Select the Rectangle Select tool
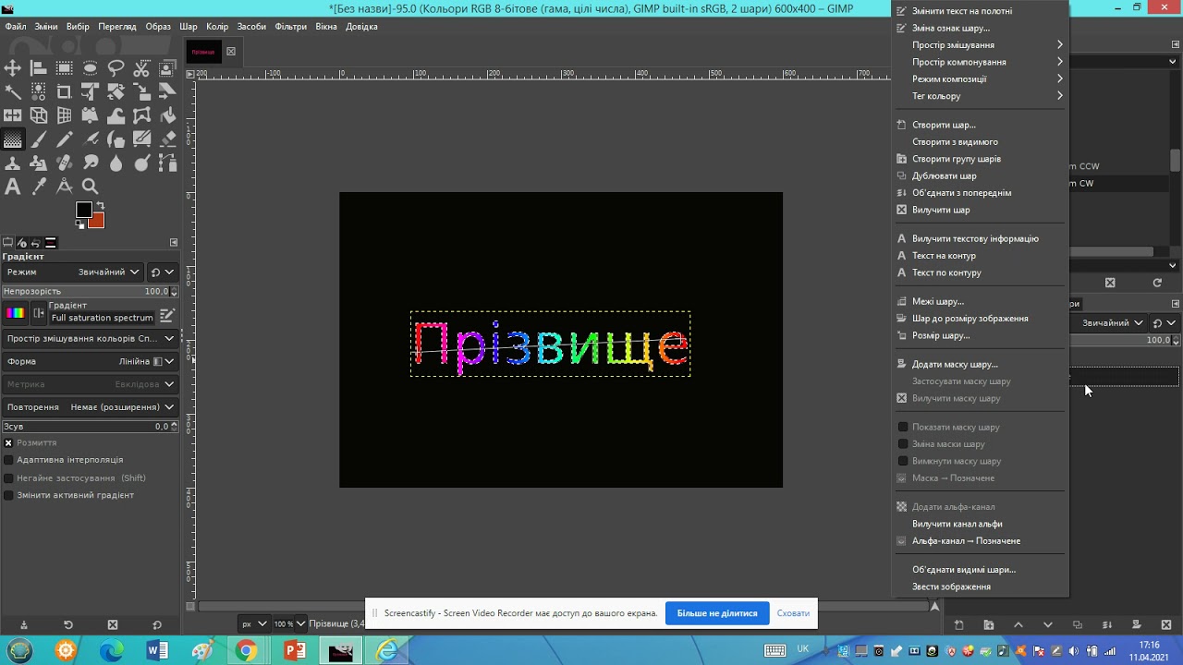This screenshot has width=1183, height=665. click(65, 67)
